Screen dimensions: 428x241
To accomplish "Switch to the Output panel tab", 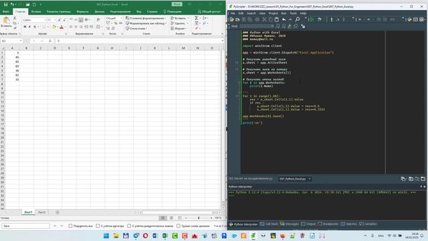I will coord(308,224).
